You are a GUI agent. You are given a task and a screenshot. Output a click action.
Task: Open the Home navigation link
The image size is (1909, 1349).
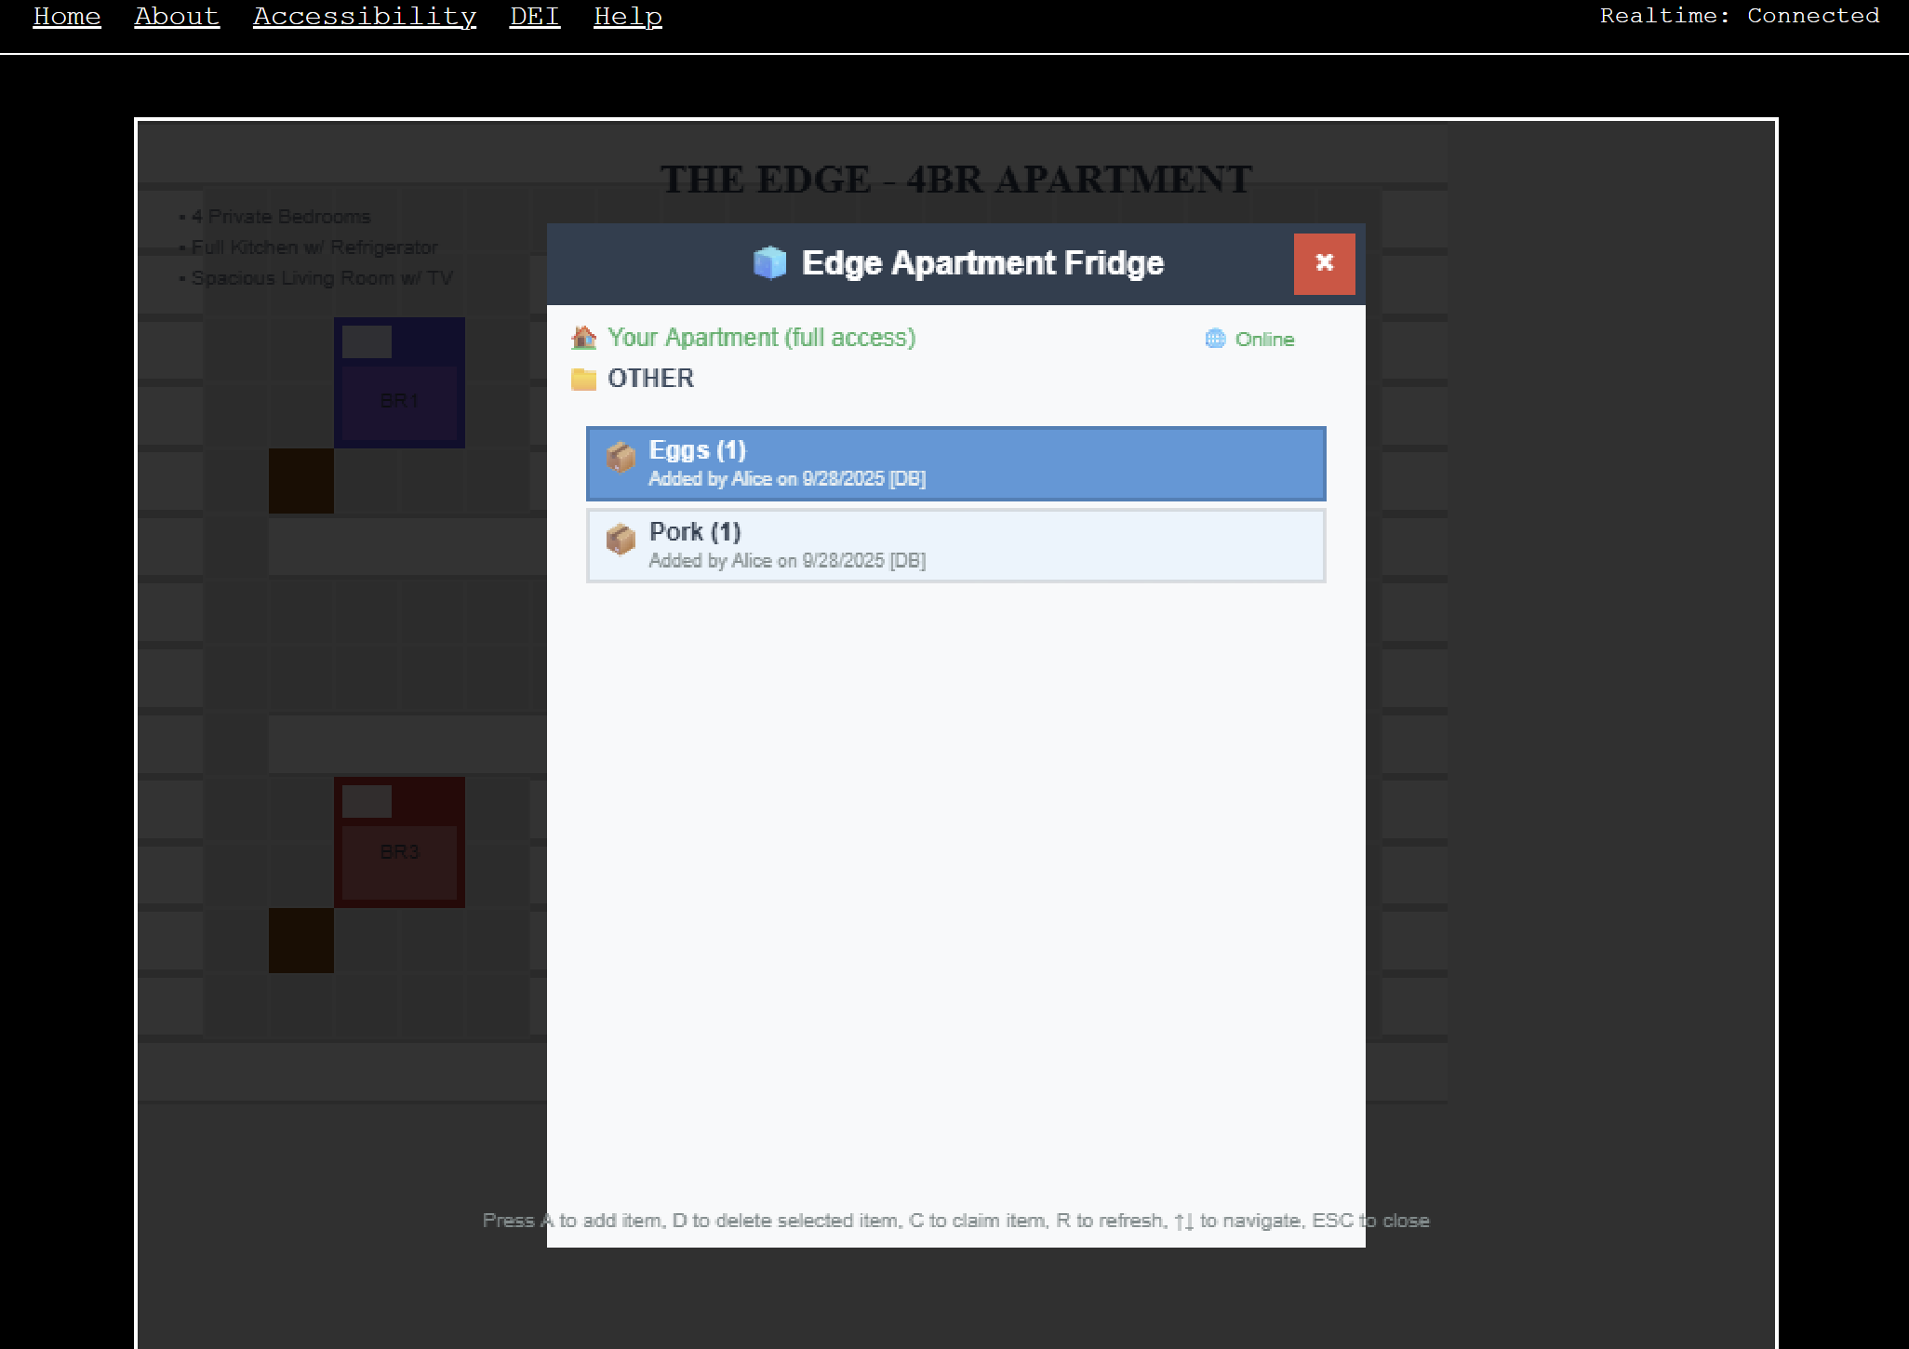tap(67, 17)
